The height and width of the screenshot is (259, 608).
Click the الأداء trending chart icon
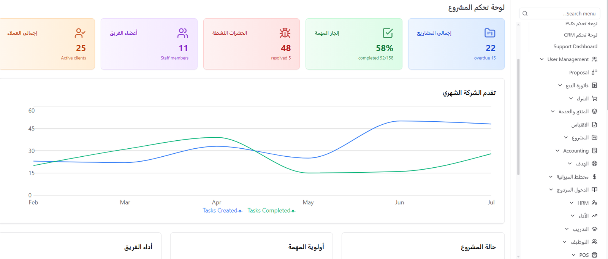pyautogui.click(x=595, y=216)
